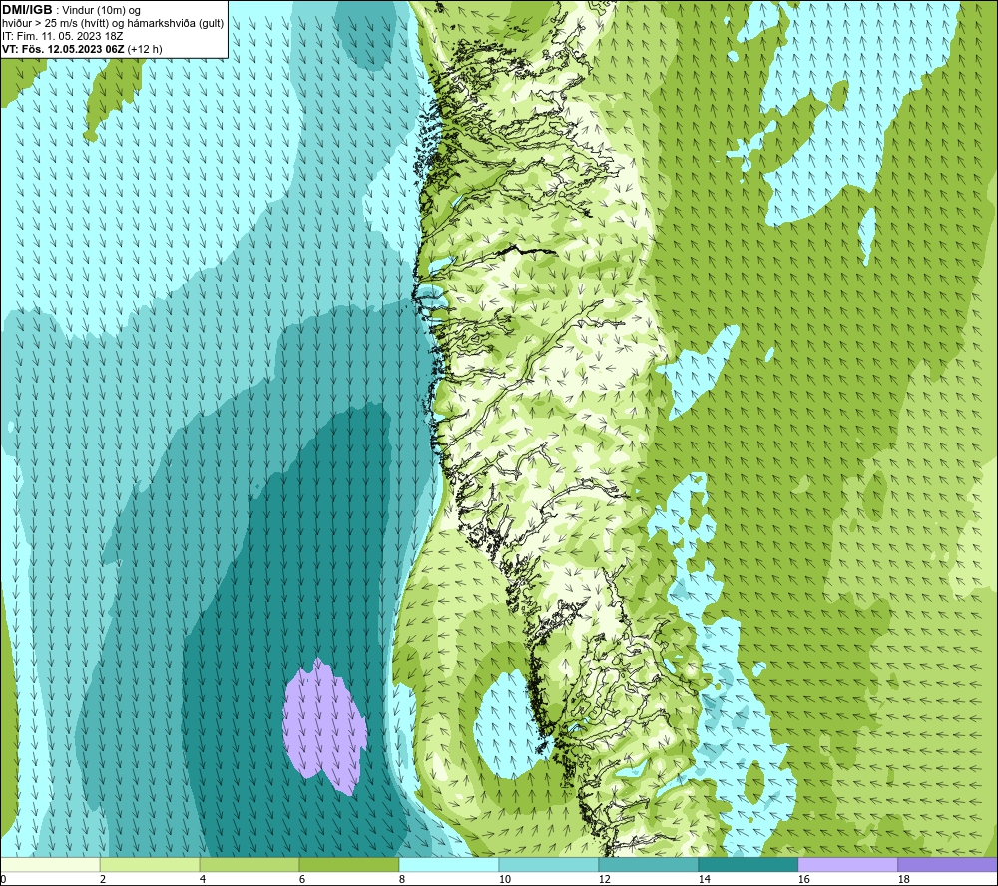Click the medium teal 12–14 m/s legend swatch
The height and width of the screenshot is (886, 998).
[x=648, y=864]
